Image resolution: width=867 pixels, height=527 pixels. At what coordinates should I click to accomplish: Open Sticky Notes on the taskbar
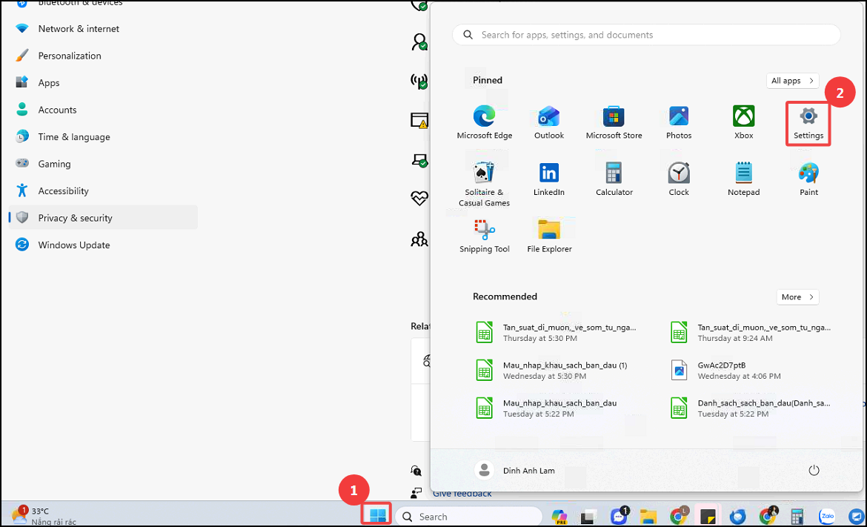(x=708, y=517)
